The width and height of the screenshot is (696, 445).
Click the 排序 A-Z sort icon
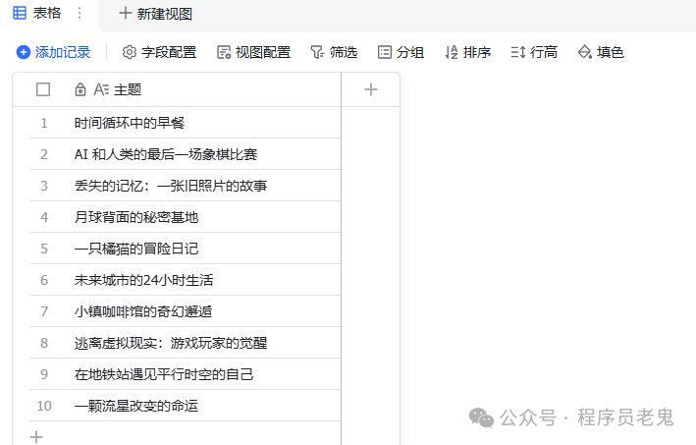(x=452, y=52)
